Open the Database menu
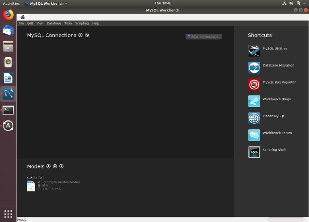Image resolution: width=309 pixels, height=222 pixels. point(54,23)
